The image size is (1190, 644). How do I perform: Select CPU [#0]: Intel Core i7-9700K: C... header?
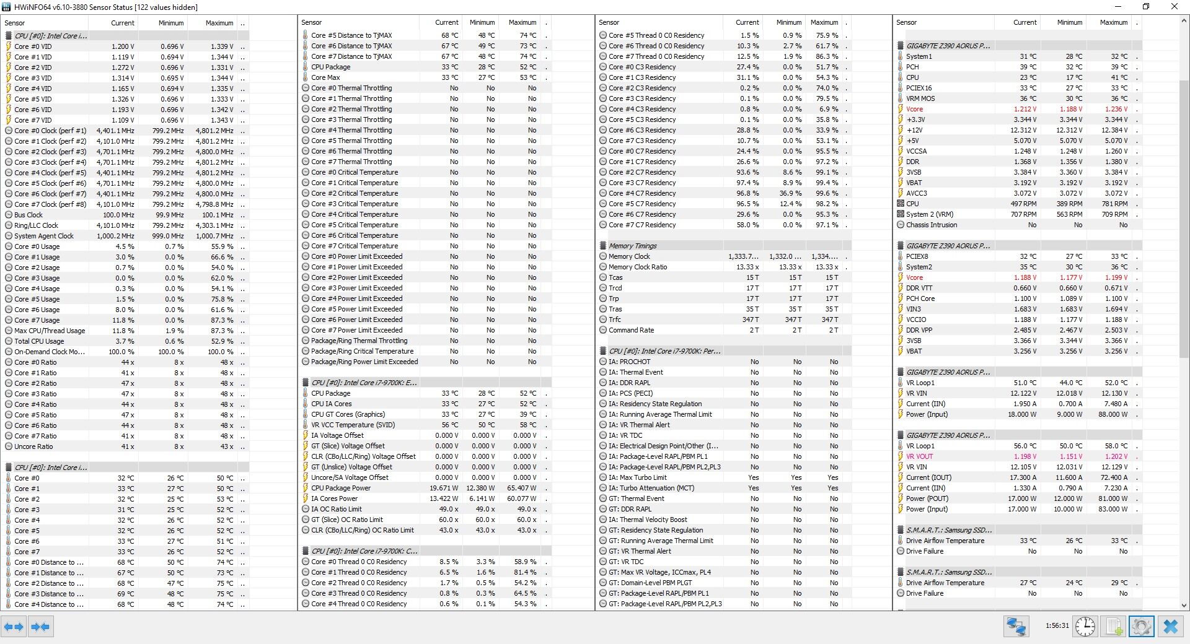[x=425, y=551]
